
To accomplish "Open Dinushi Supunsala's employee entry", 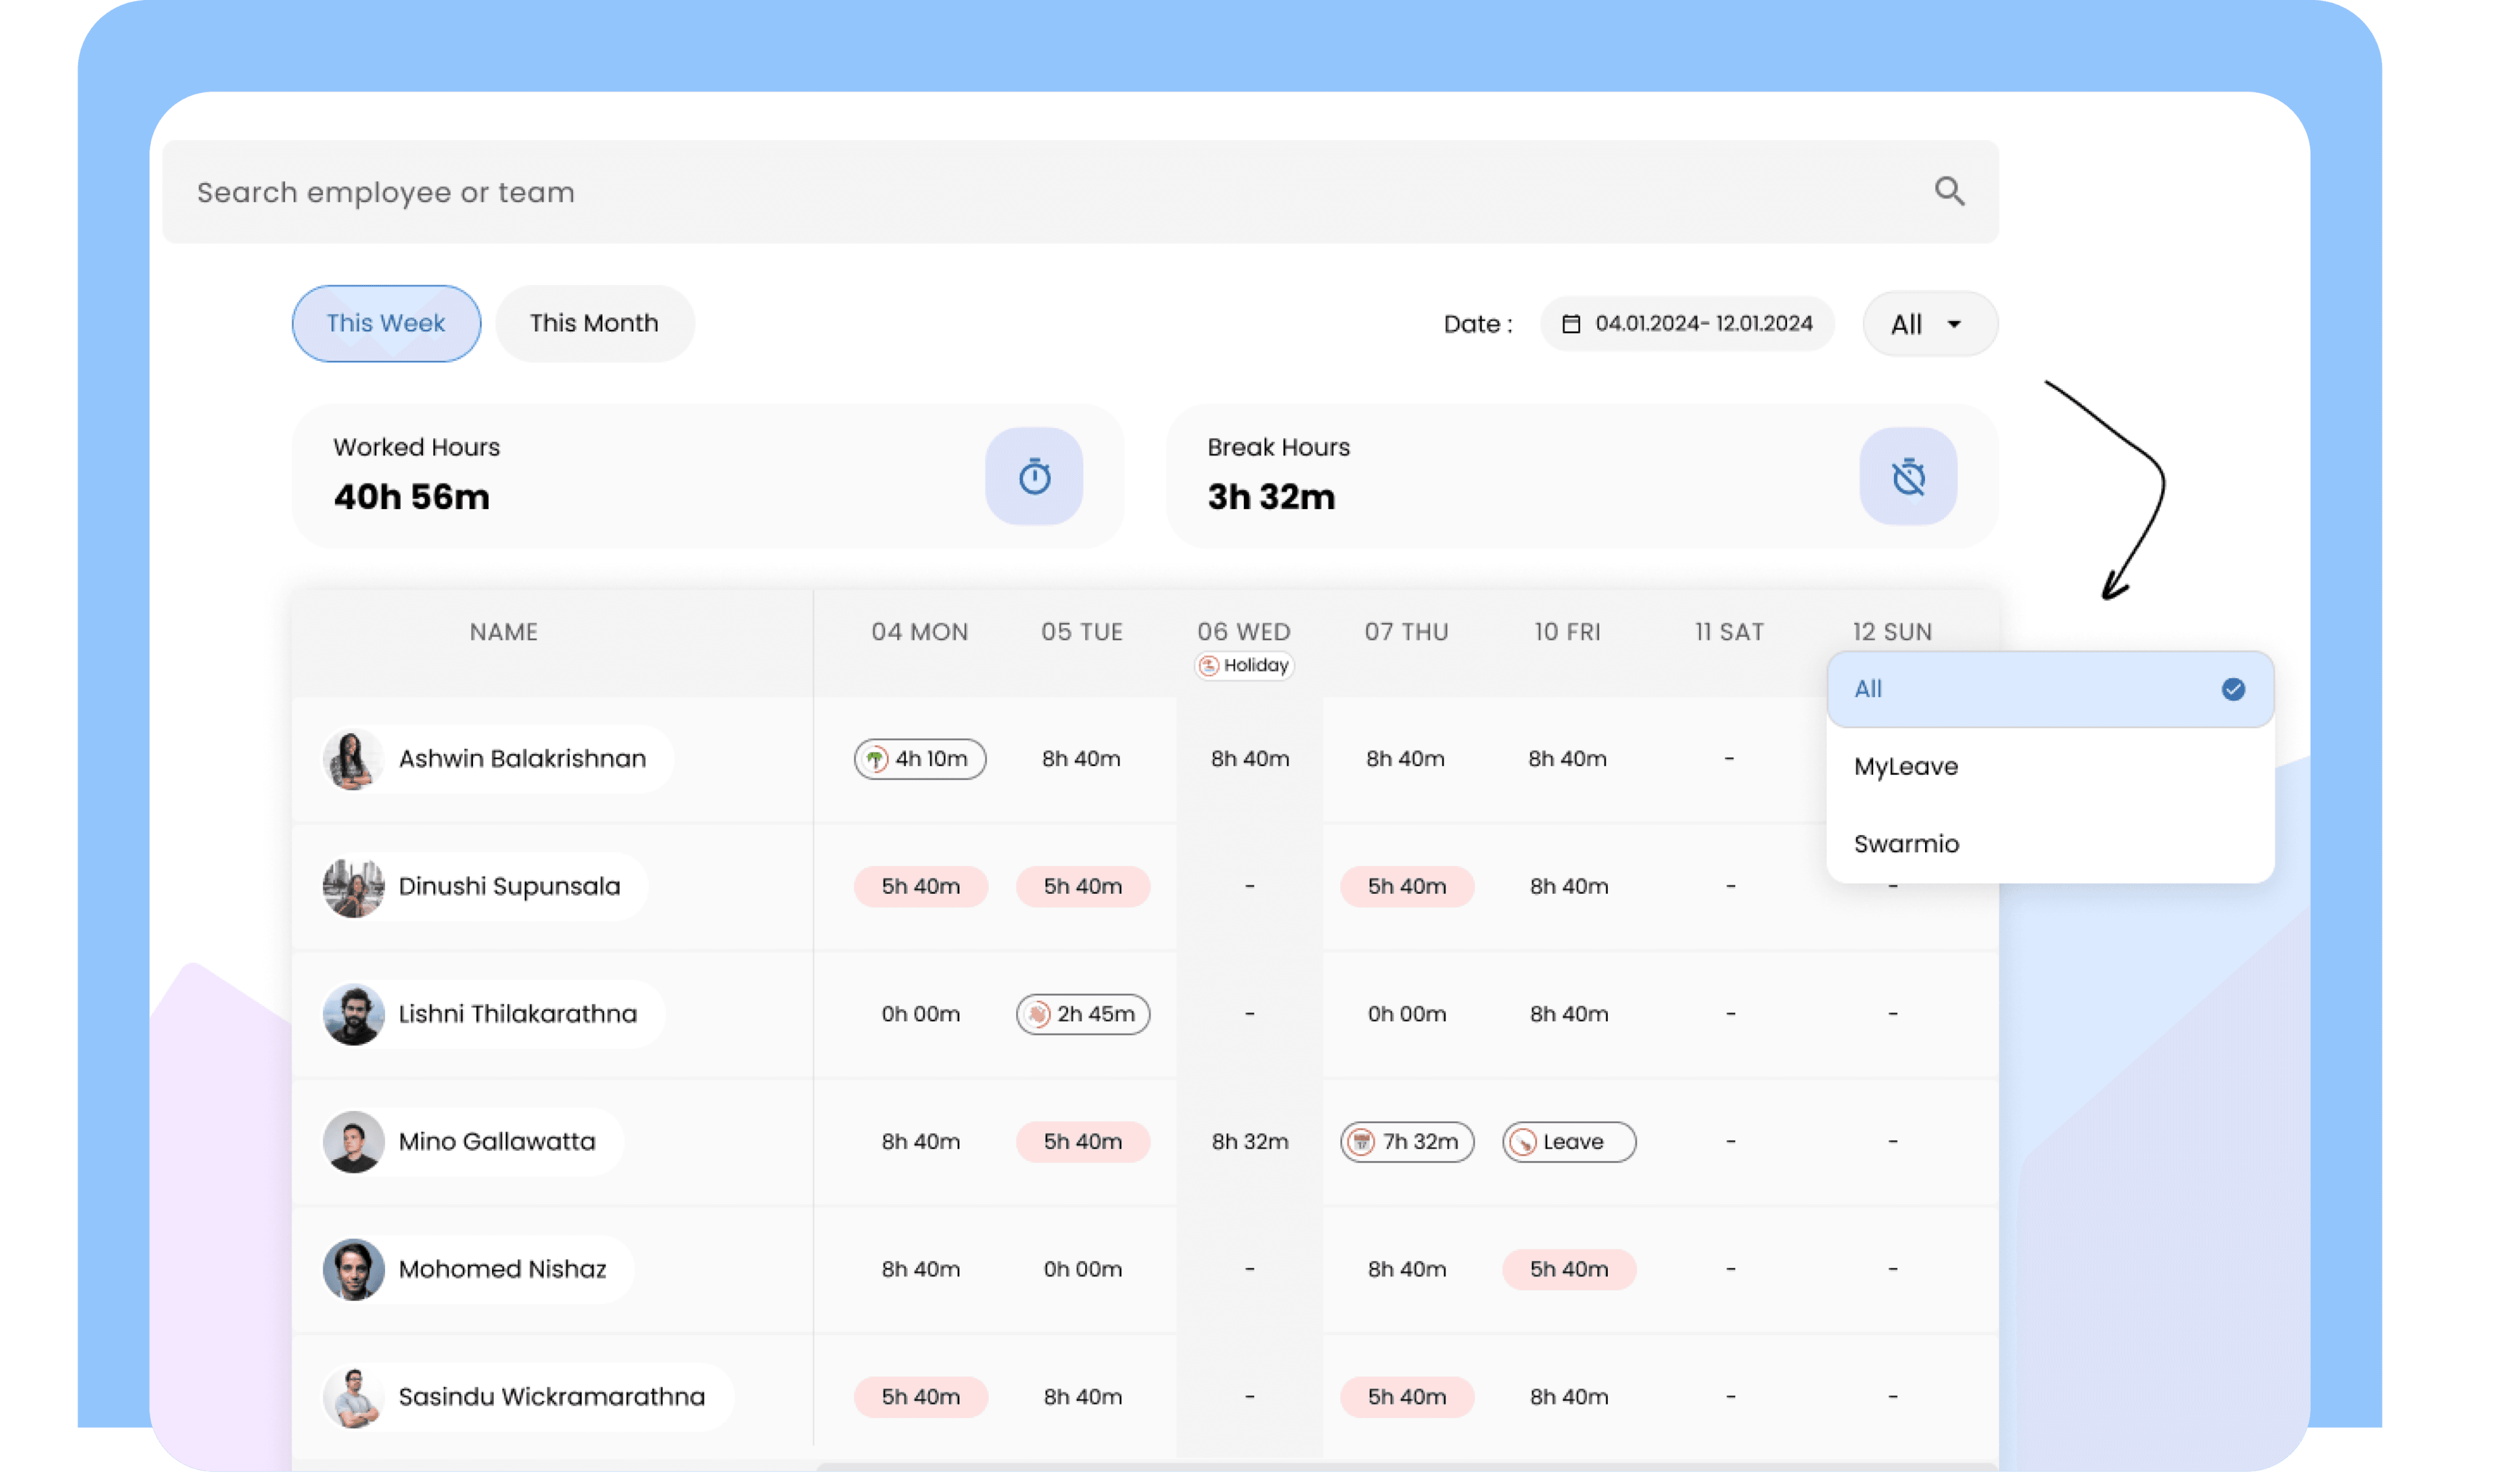I will click(x=508, y=887).
